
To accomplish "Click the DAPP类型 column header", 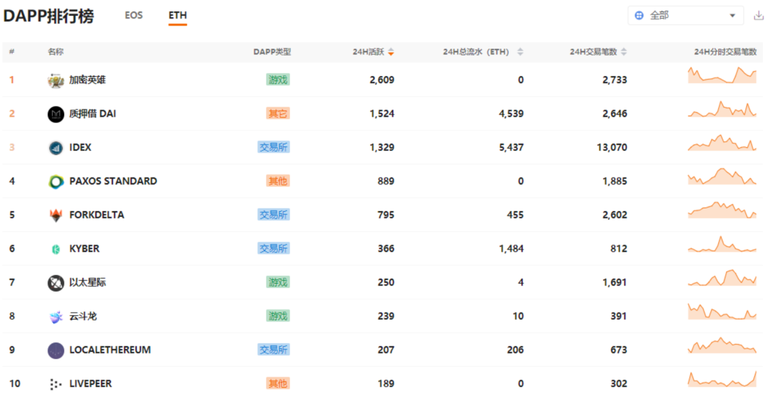I will coord(272,52).
